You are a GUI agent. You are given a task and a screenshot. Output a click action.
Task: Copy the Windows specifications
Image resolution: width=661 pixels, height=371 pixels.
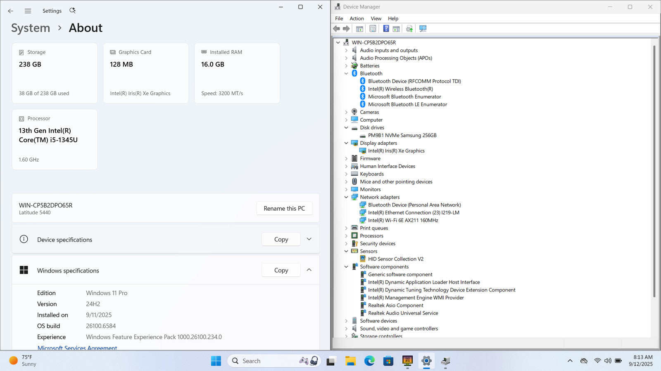(281, 270)
